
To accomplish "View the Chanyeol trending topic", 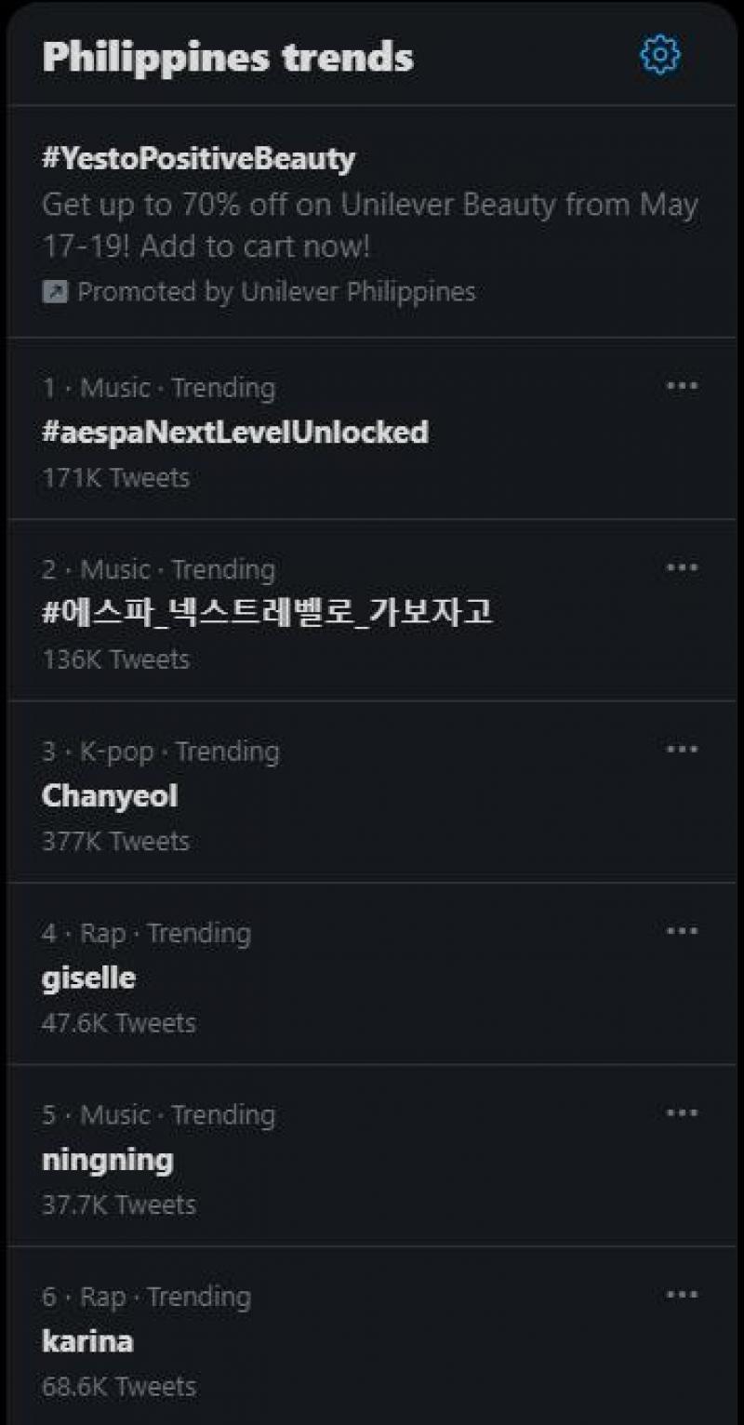I will (x=110, y=795).
